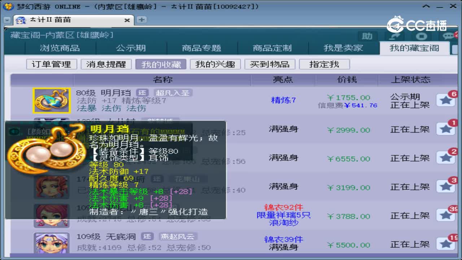The height and width of the screenshot is (260, 462).
Task: Switch to the 公示期 tab
Action: coord(131,48)
